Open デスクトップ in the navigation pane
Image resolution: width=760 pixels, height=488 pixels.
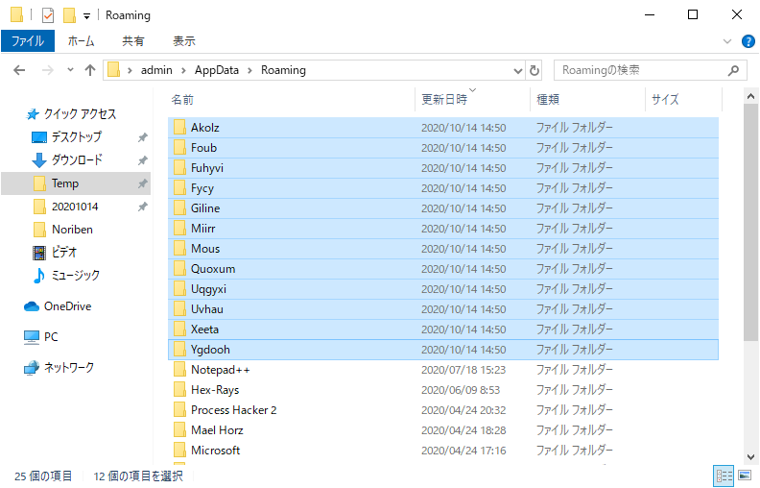pyautogui.click(x=66, y=137)
